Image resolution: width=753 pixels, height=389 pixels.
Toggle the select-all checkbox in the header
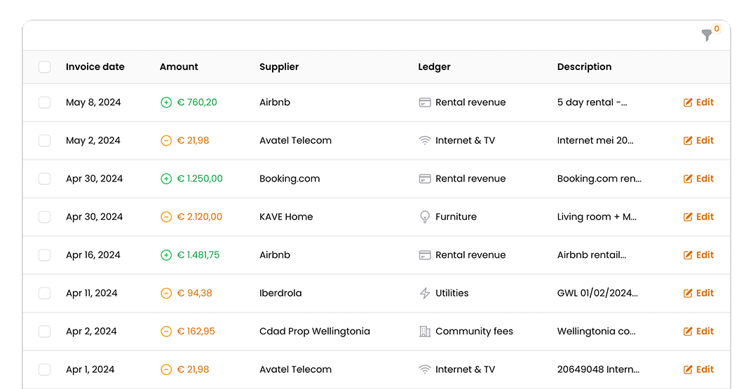coord(45,67)
